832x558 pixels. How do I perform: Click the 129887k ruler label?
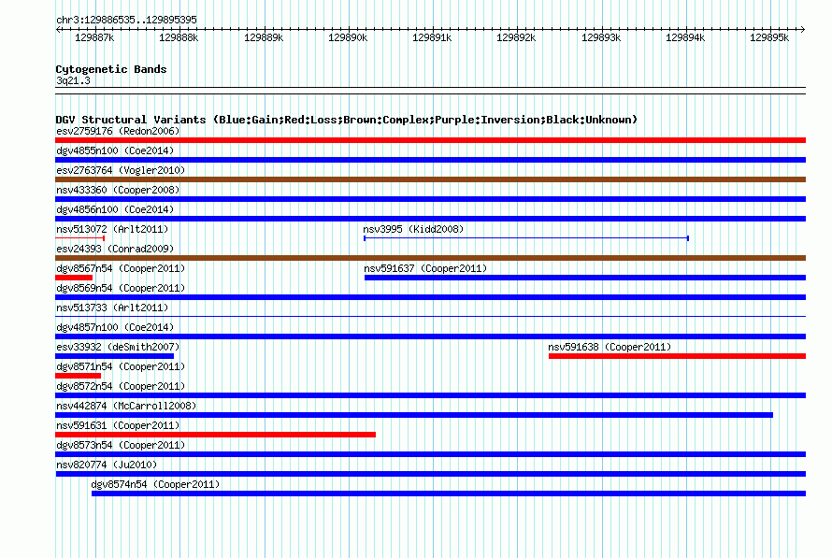[94, 37]
